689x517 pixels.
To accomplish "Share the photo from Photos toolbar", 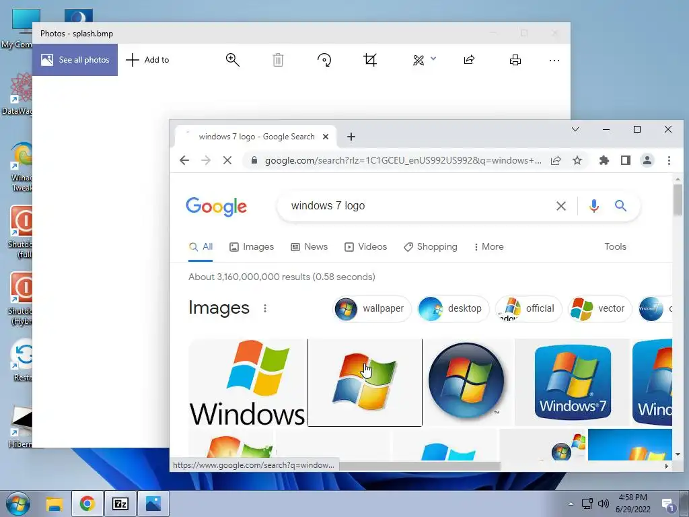I will coord(469,60).
